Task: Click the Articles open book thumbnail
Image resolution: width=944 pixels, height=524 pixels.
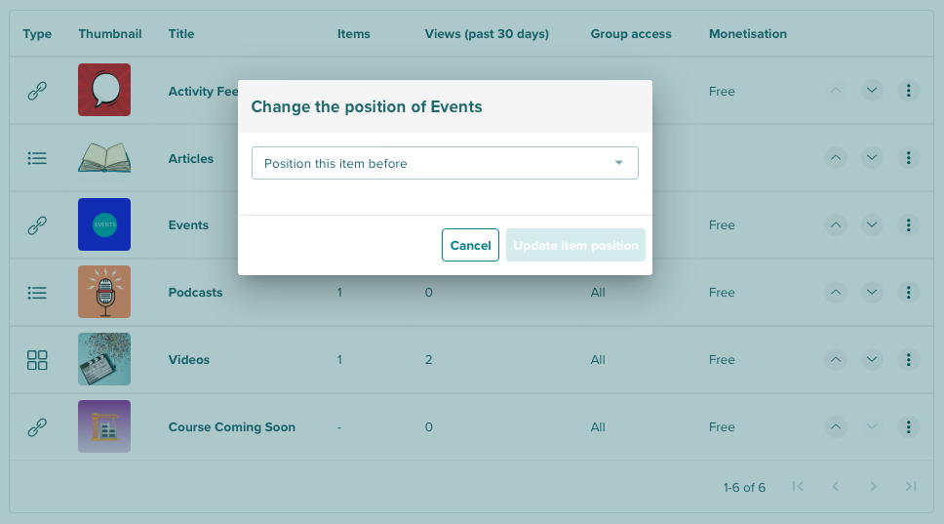Action: [x=104, y=158]
